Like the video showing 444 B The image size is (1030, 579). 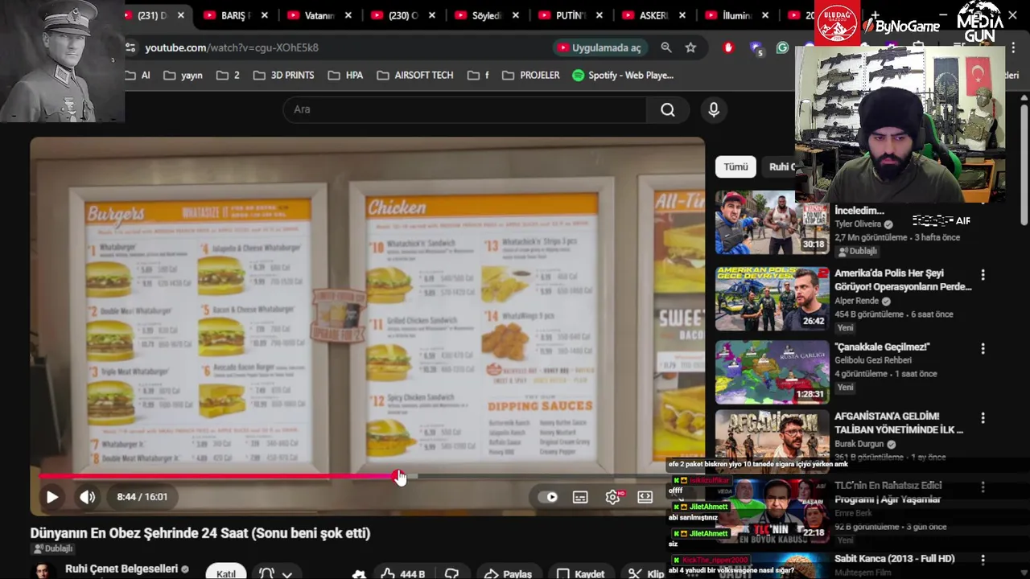(403, 573)
